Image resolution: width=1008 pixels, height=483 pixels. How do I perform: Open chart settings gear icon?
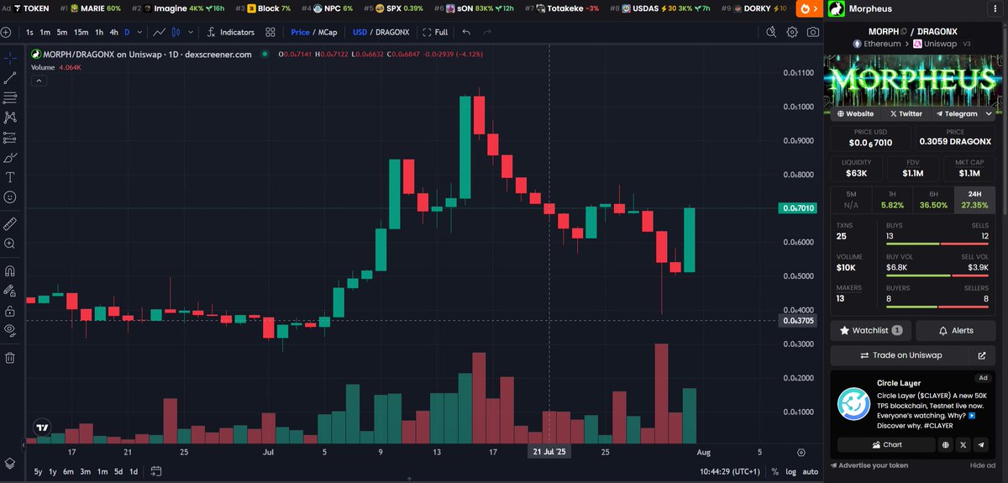pos(792,32)
